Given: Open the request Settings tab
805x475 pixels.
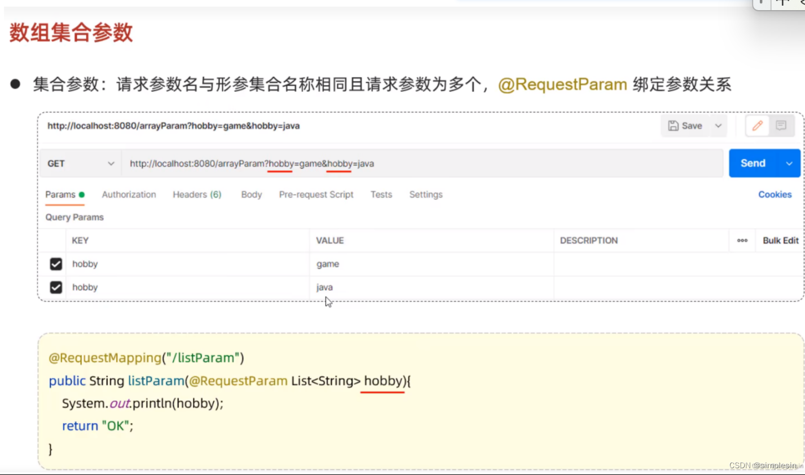Looking at the screenshot, I should pos(425,194).
